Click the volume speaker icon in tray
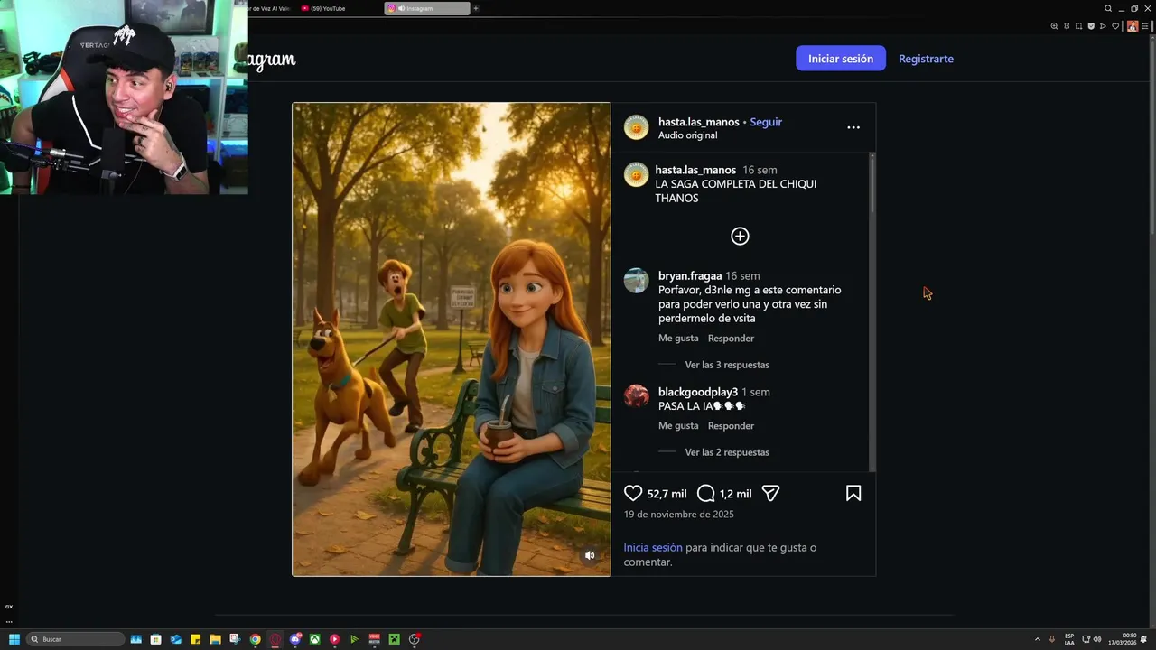 pos(1097,639)
